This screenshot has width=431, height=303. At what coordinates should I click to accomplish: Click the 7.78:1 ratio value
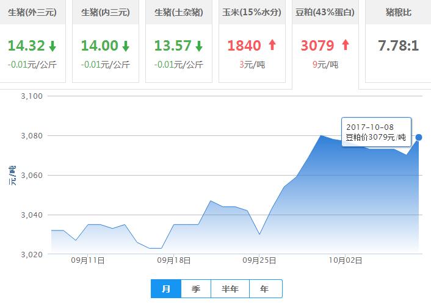point(398,46)
